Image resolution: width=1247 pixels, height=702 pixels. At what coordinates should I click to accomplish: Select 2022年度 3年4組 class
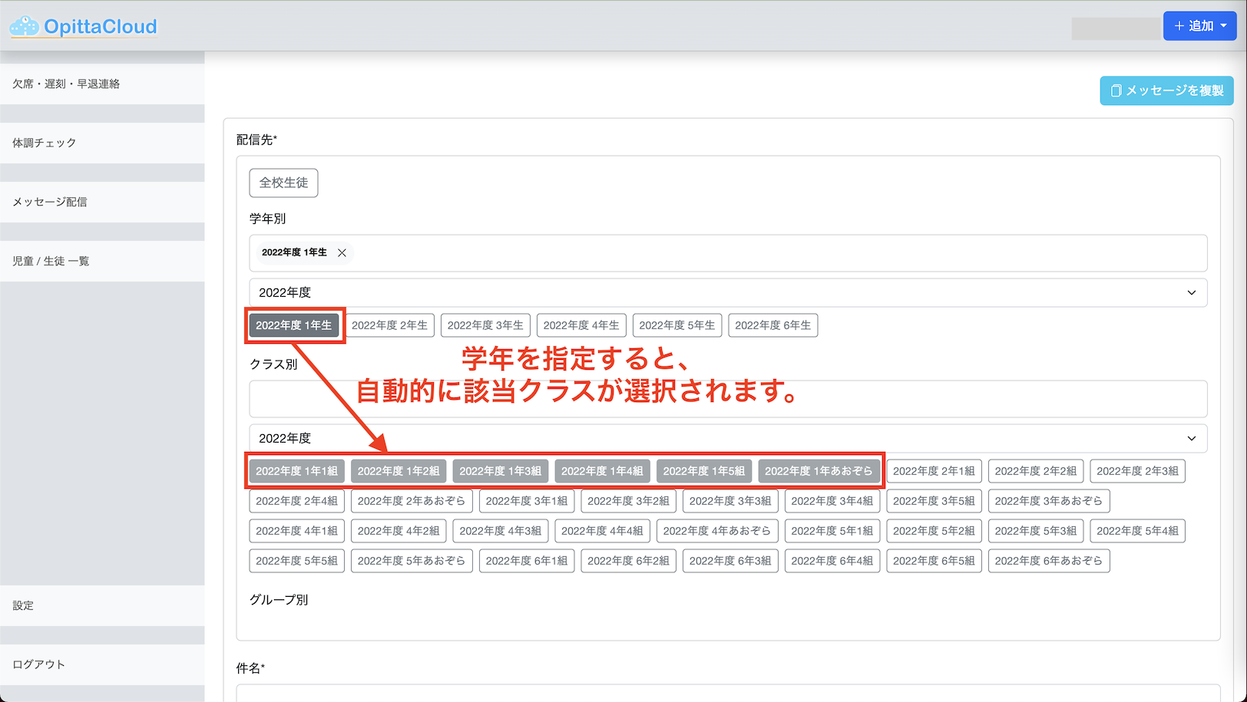[832, 501]
